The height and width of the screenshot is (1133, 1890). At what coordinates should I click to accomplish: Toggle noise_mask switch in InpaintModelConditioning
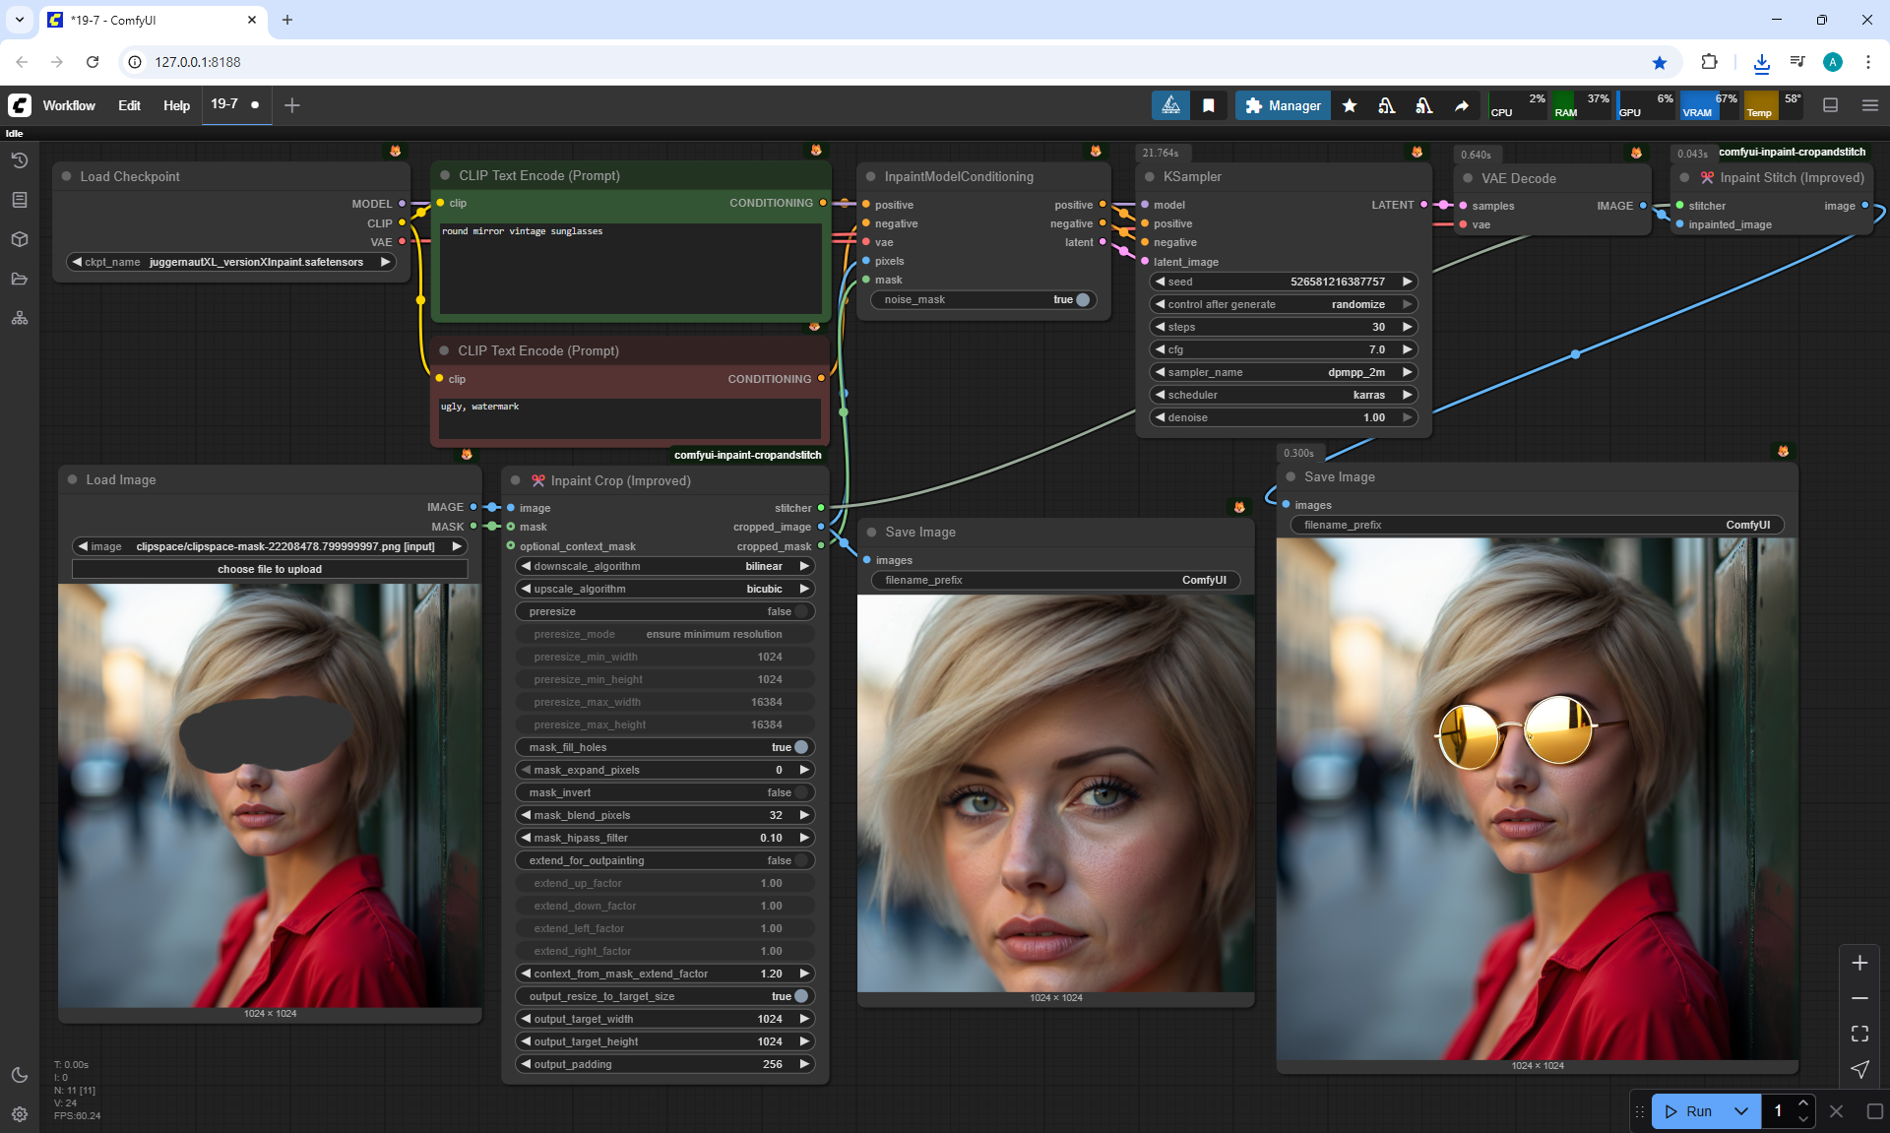[x=1082, y=299]
